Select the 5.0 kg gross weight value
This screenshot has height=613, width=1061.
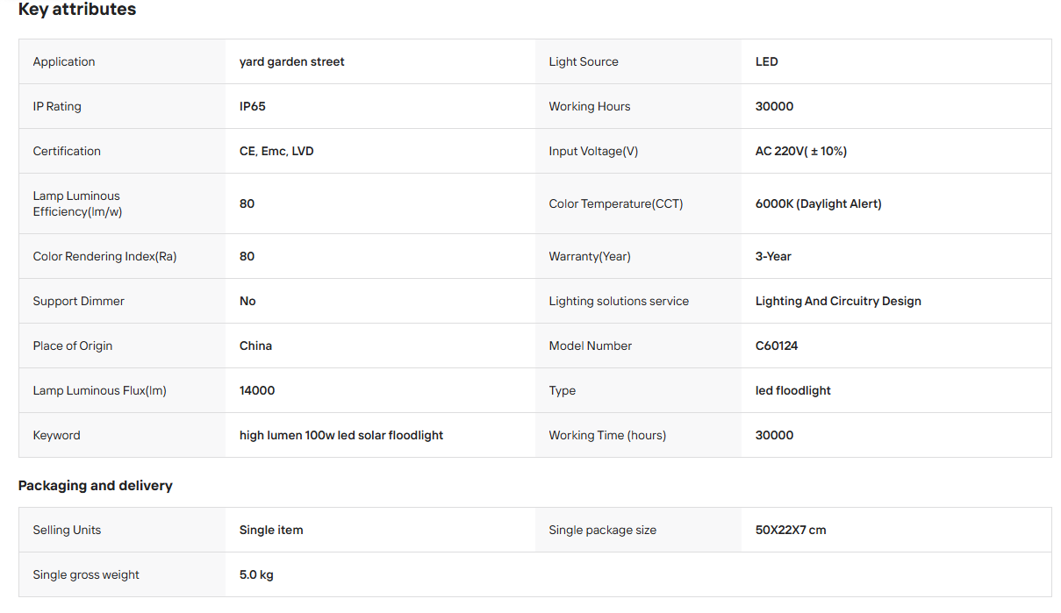coord(256,574)
